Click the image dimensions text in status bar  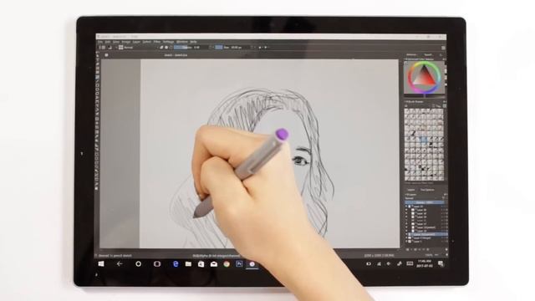379,255
